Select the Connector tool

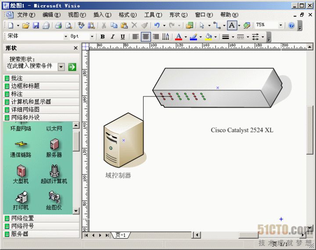[x=217, y=25]
